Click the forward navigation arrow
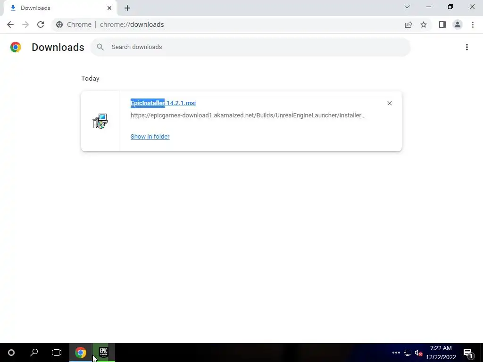This screenshot has height=362, width=483. tap(25, 25)
